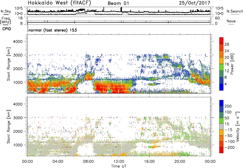Image resolution: width=243 pixels, height=168 pixels.
Task: Click the 4000 range tick of the power panel
Action: pyautogui.click(x=18, y=42)
